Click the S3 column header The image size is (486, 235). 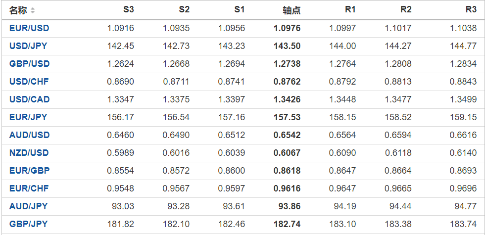coord(128,10)
